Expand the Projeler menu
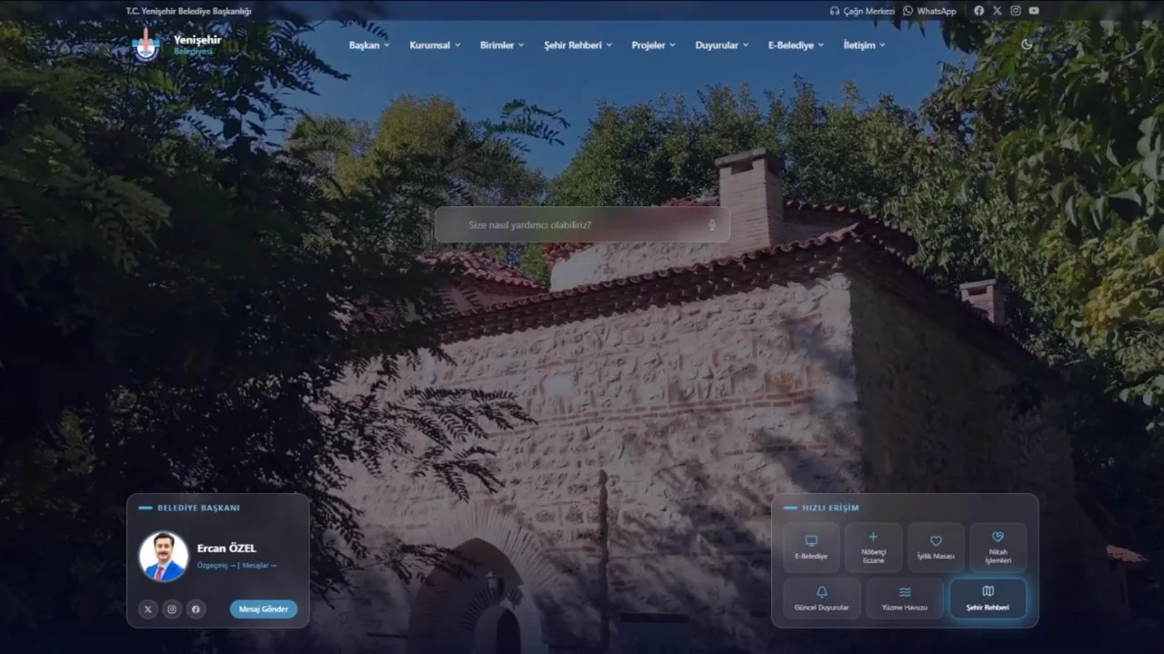The image size is (1164, 654). click(654, 45)
